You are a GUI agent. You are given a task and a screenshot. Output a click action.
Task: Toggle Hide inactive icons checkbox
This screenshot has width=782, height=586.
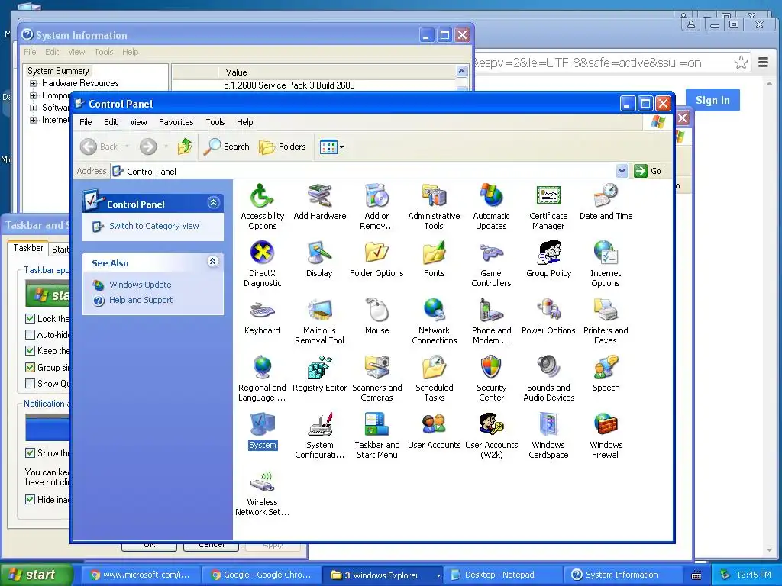coord(30,499)
